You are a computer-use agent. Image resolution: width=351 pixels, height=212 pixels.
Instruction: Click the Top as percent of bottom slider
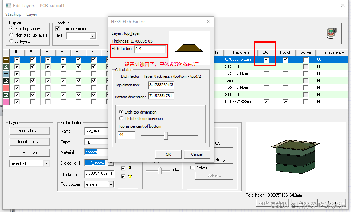[x=166, y=135]
